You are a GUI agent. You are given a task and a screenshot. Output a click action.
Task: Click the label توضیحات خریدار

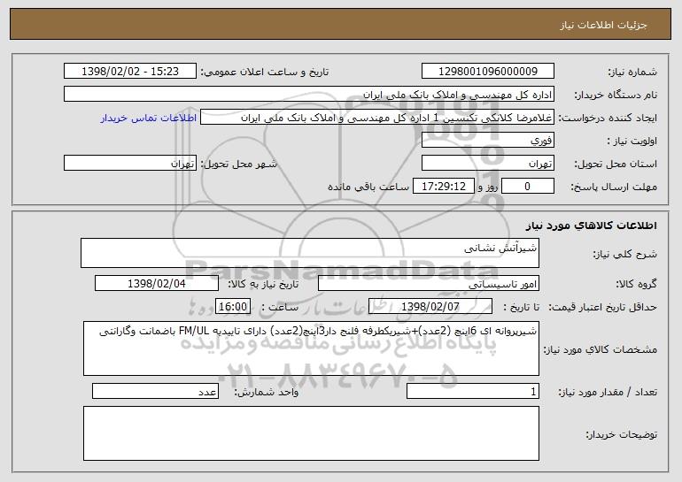[621, 434]
